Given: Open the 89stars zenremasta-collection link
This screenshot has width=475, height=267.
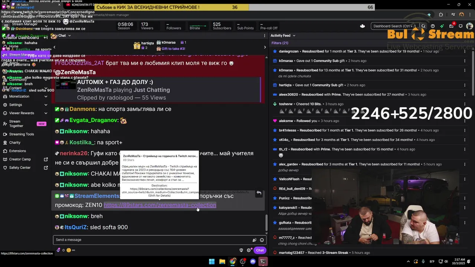Looking at the screenshot, I should pyautogui.click(x=160, y=205).
